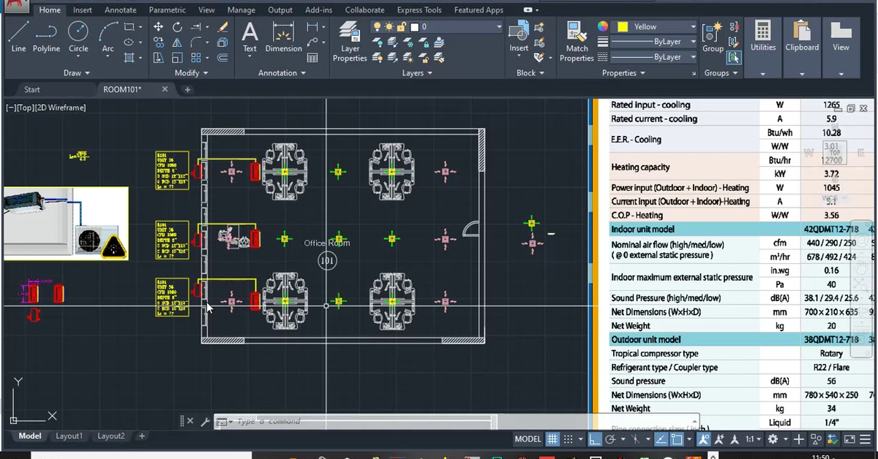
Task: Open Layer Properties manager
Action: click(x=350, y=41)
